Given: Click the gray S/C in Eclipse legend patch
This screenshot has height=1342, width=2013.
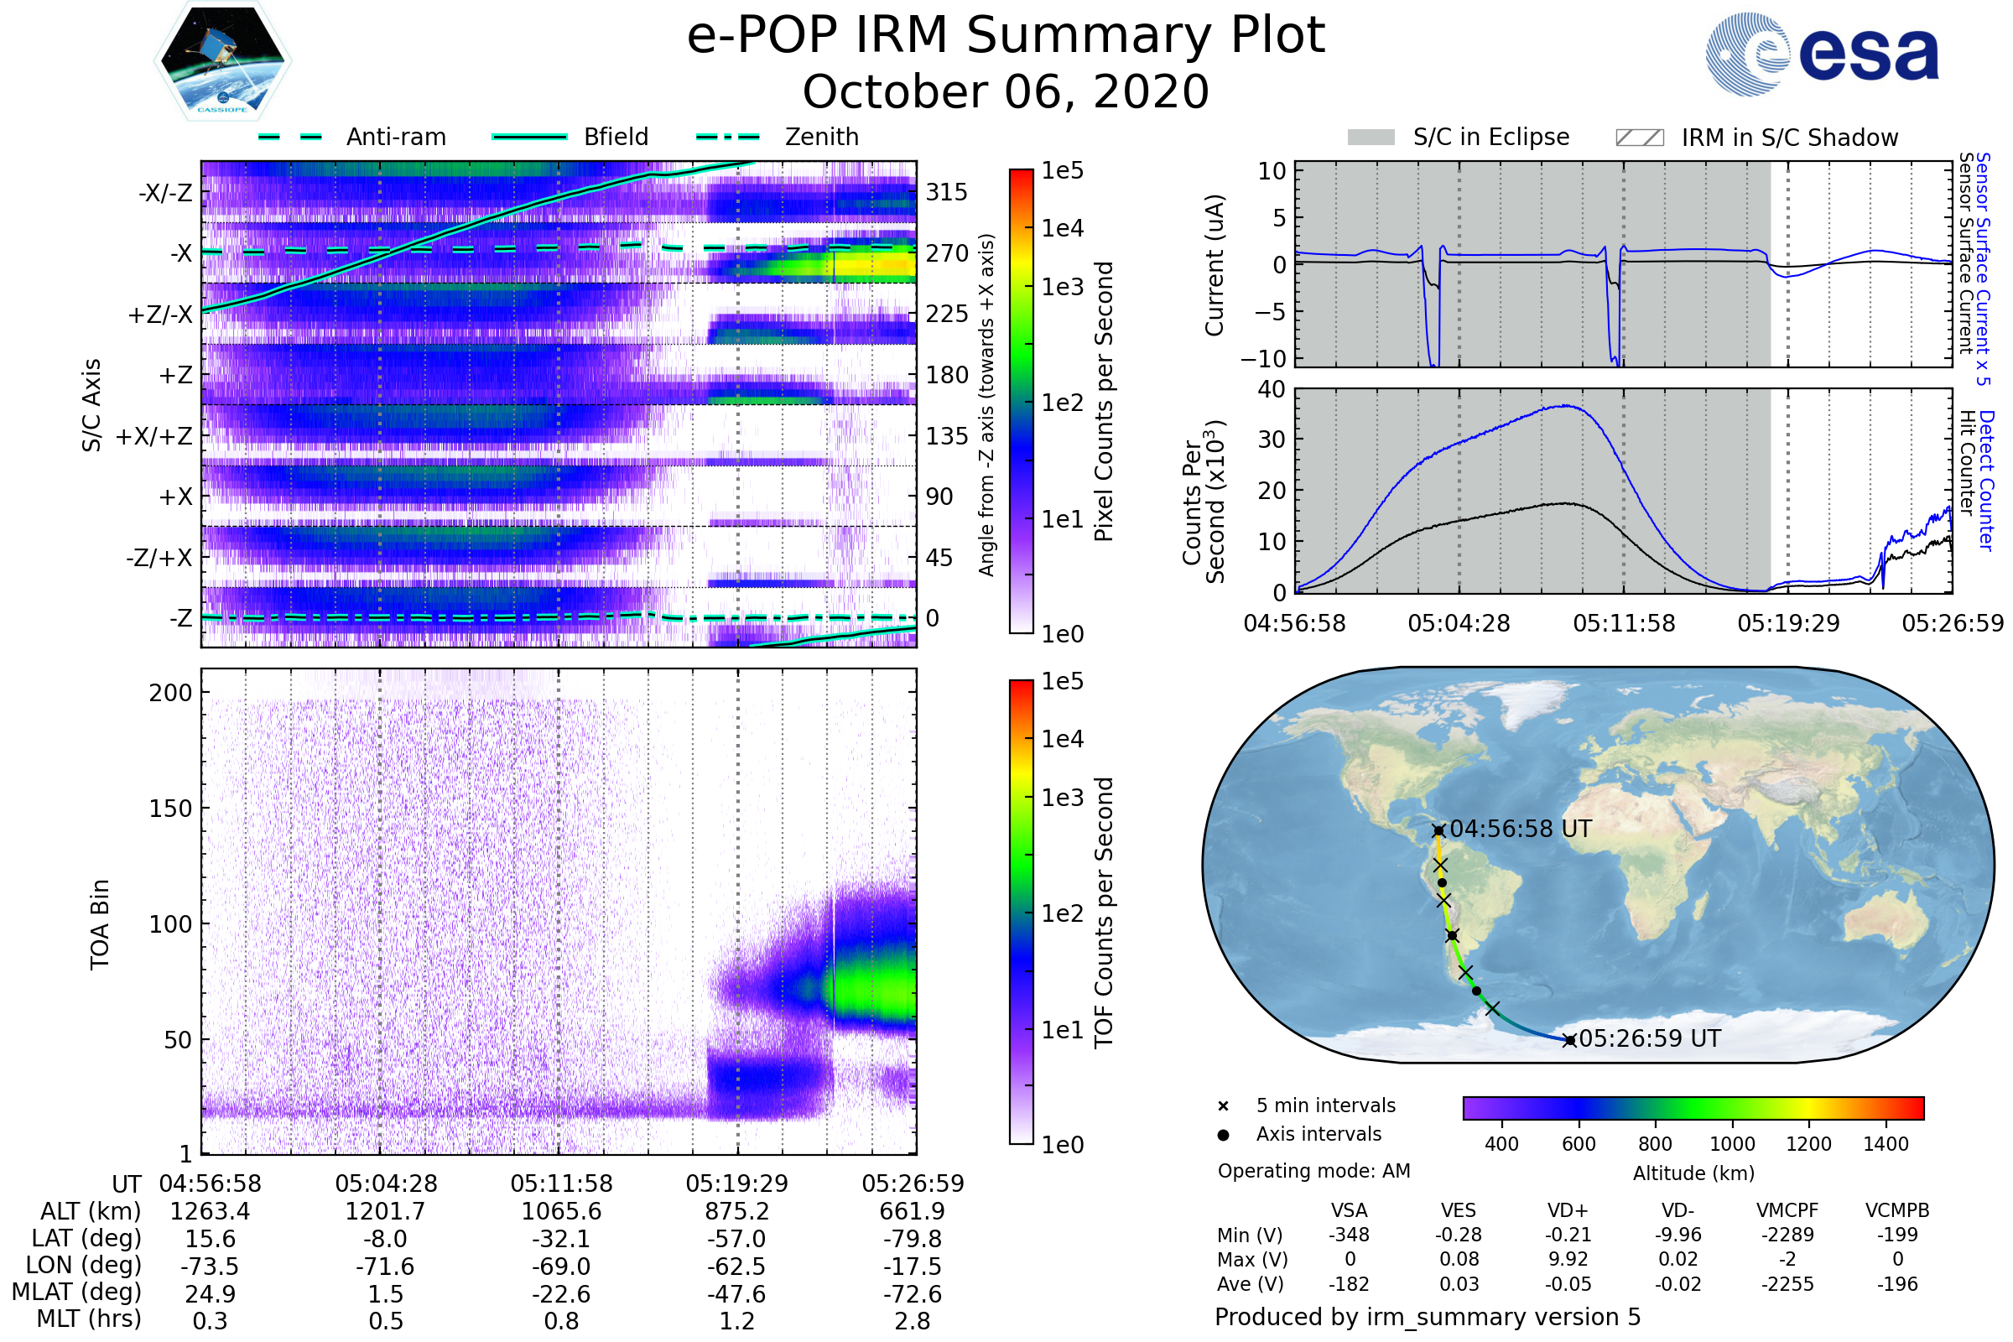Looking at the screenshot, I should [x=1371, y=138].
